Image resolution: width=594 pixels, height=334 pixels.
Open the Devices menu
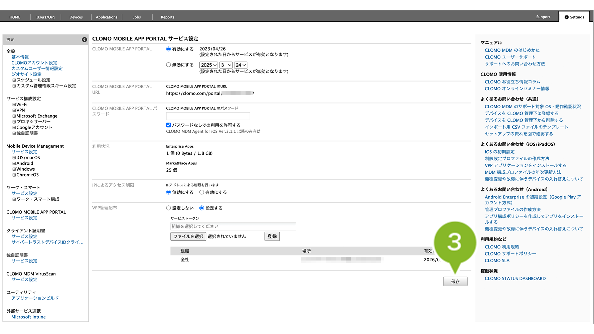[76, 17]
